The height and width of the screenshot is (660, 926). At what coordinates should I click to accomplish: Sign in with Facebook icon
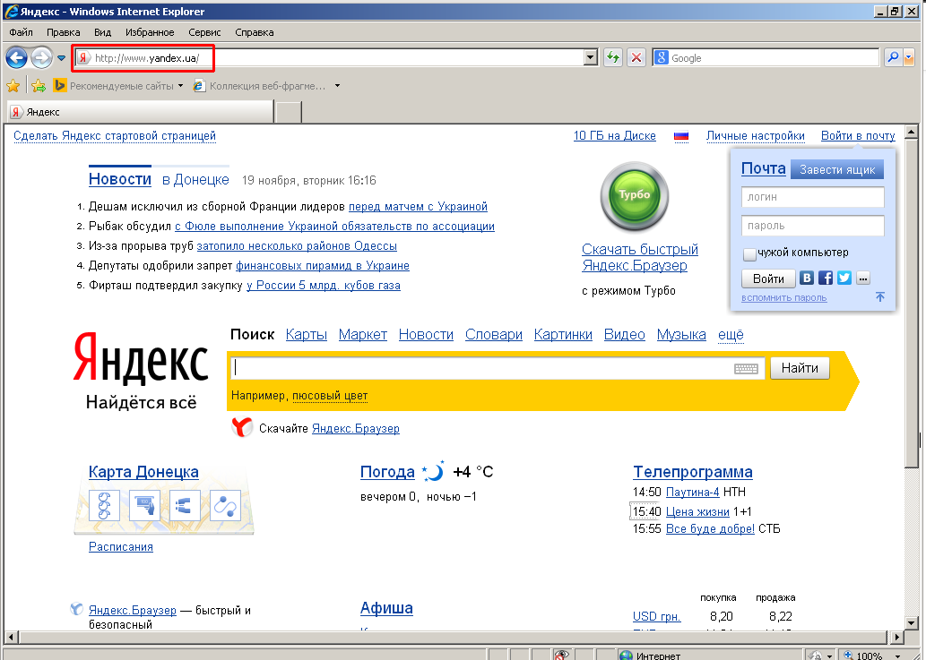826,278
